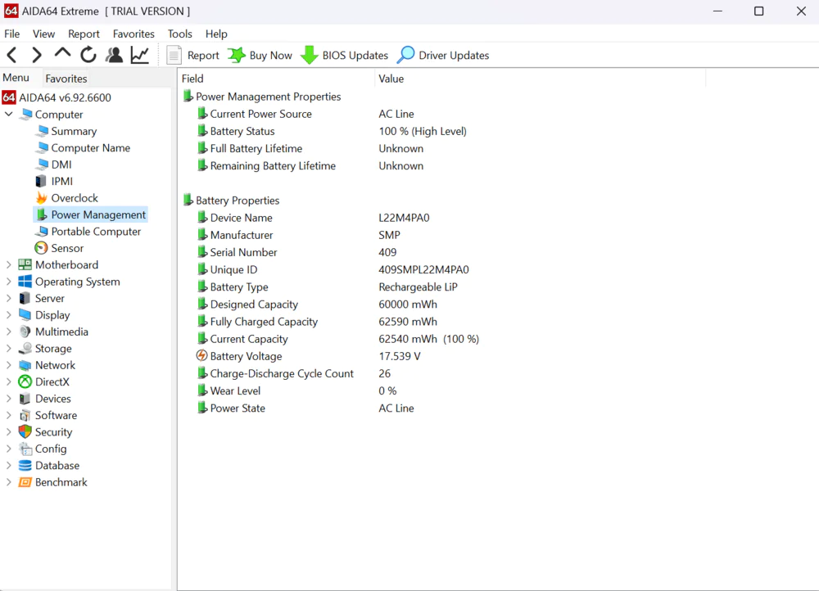819x591 pixels.
Task: Expand the Benchmark node
Action: click(9, 482)
